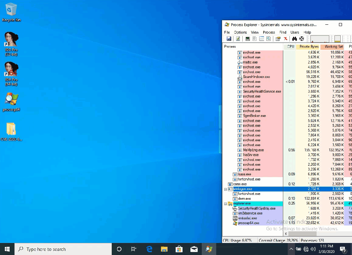The height and width of the screenshot is (255, 352).
Task: Open the Properties toolbar icon
Action: [278, 39]
